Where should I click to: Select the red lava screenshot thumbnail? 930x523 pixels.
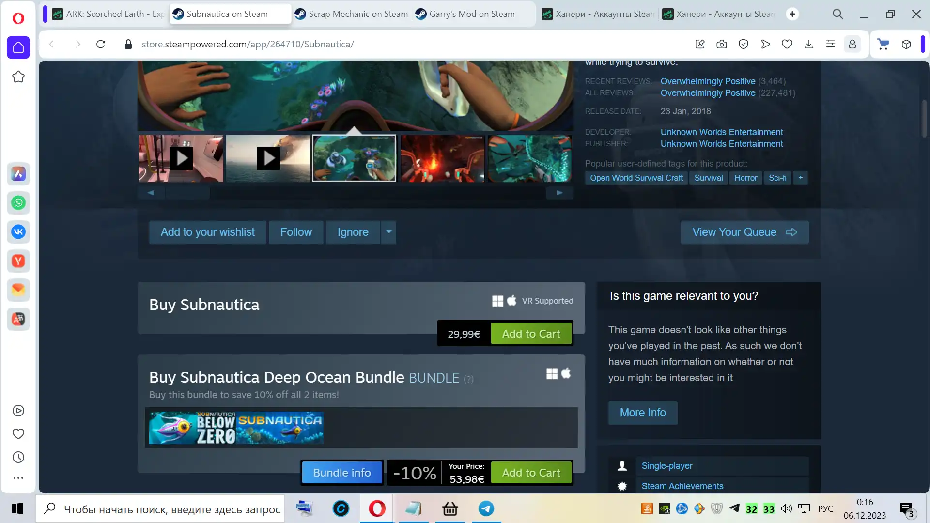442,158
